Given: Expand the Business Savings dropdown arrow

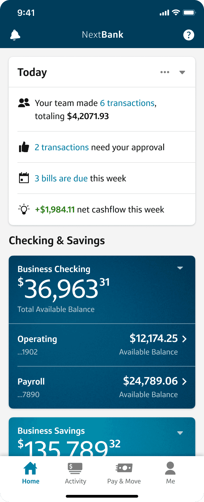Looking at the screenshot, I should point(180,433).
